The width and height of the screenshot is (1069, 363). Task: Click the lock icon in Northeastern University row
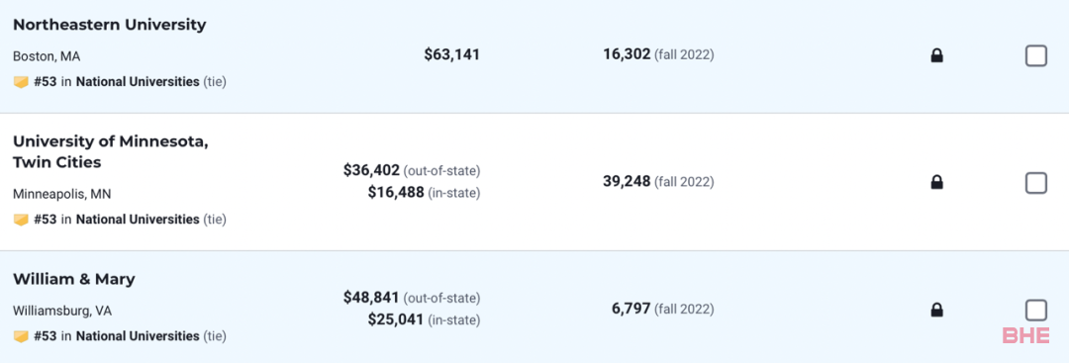click(x=936, y=55)
